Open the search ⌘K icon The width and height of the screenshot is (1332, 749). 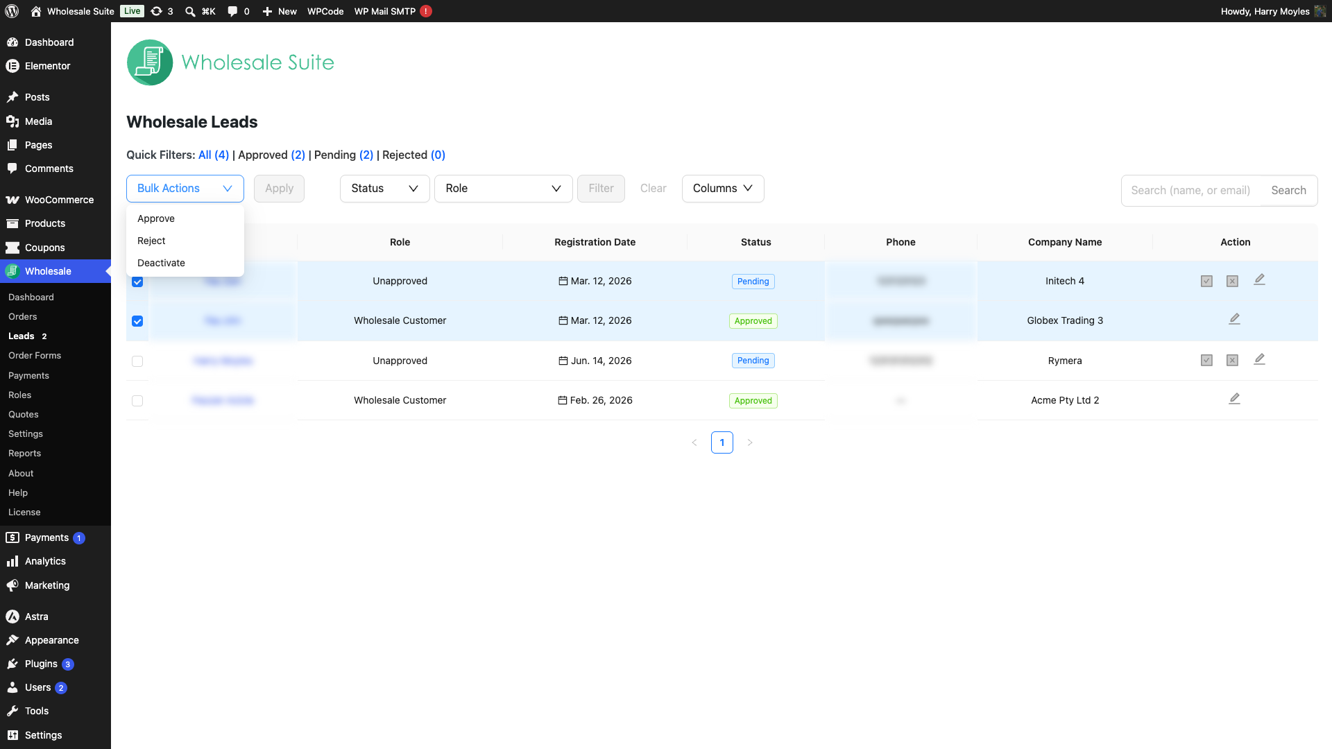click(x=190, y=11)
